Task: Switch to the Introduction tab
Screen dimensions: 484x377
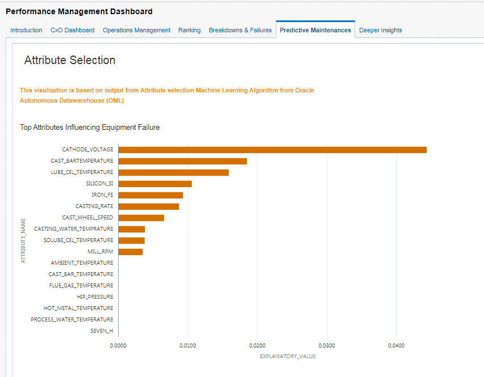Action: coord(26,30)
